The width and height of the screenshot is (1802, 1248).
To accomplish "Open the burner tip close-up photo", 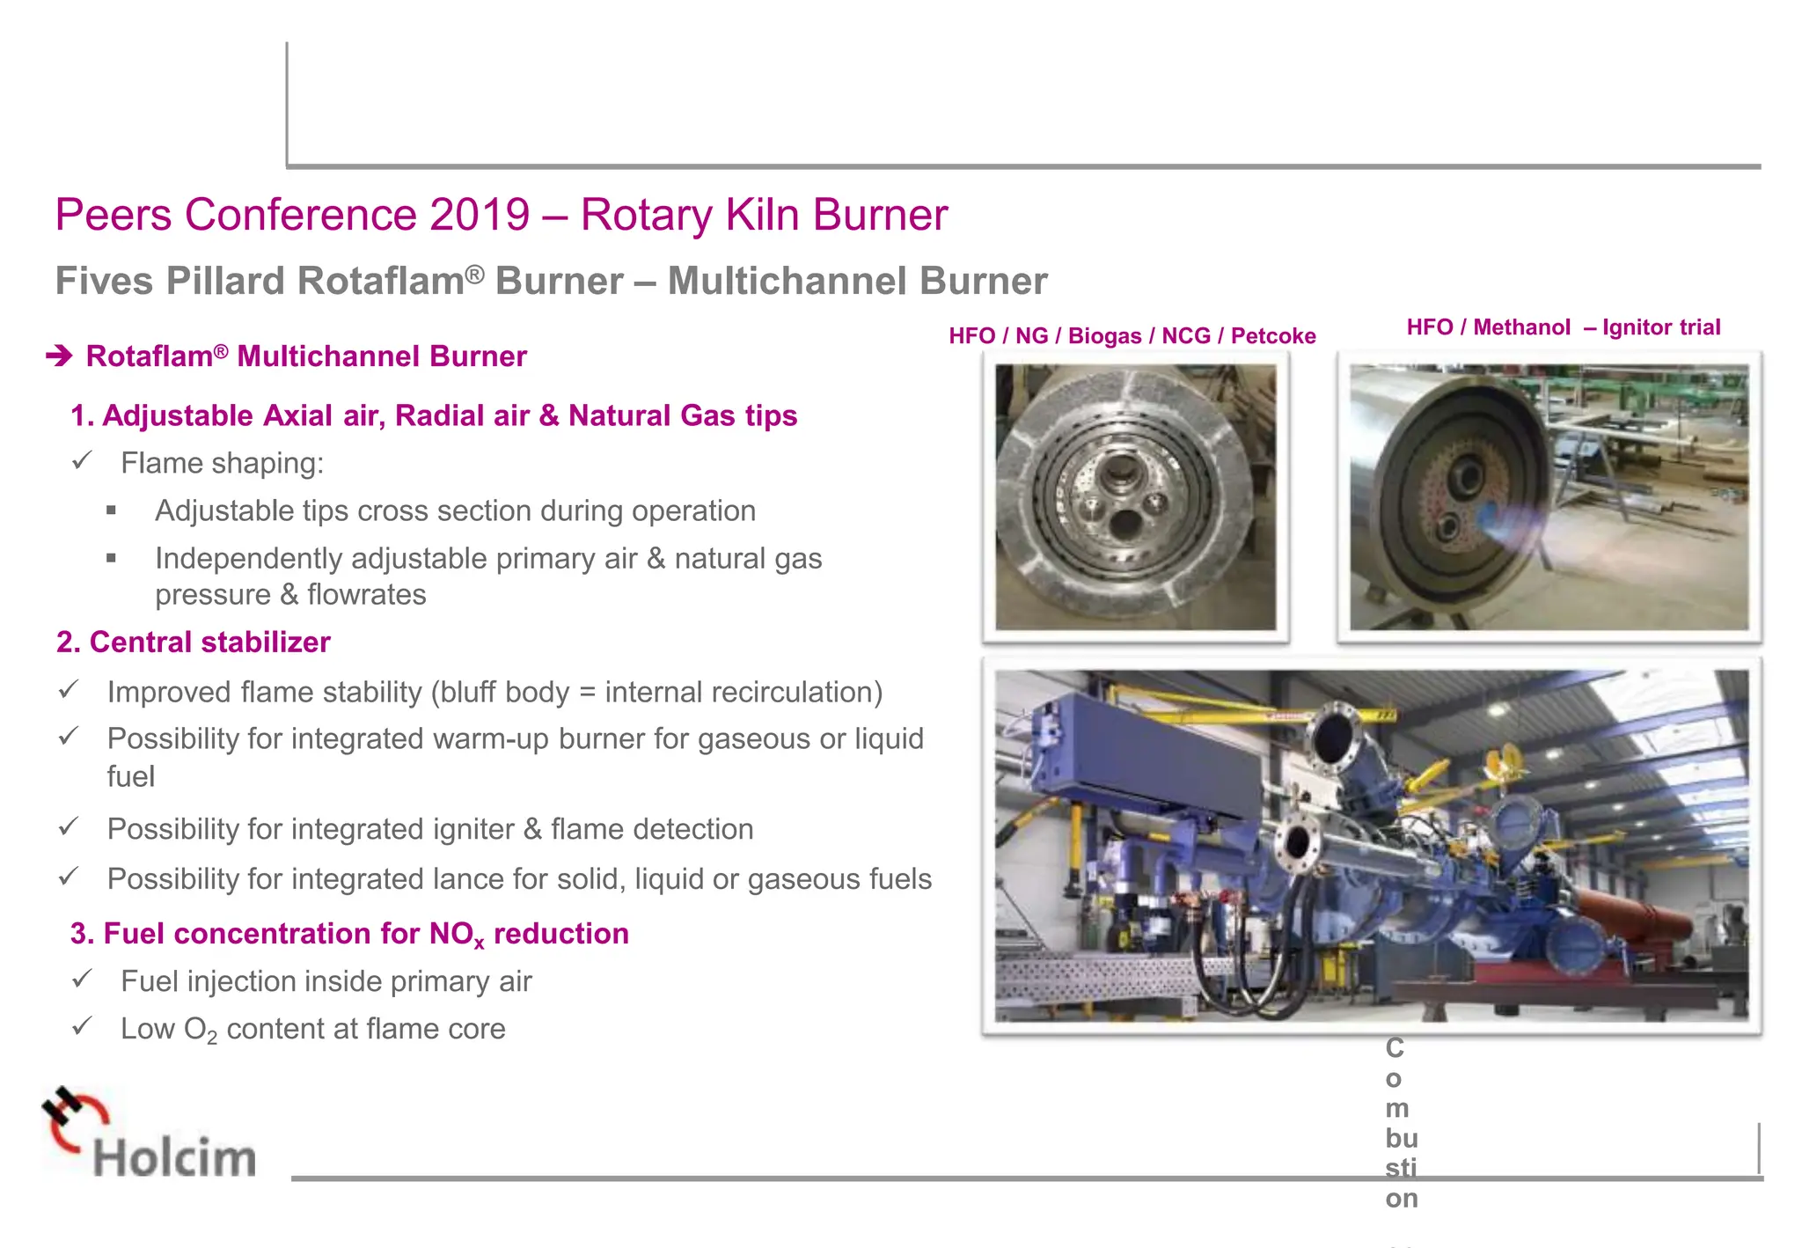I will (1135, 497).
